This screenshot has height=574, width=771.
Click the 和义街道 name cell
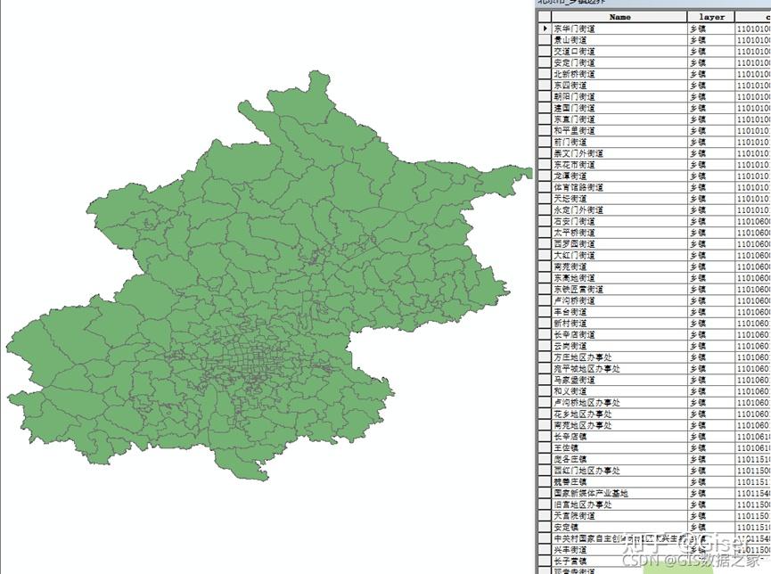click(619, 391)
